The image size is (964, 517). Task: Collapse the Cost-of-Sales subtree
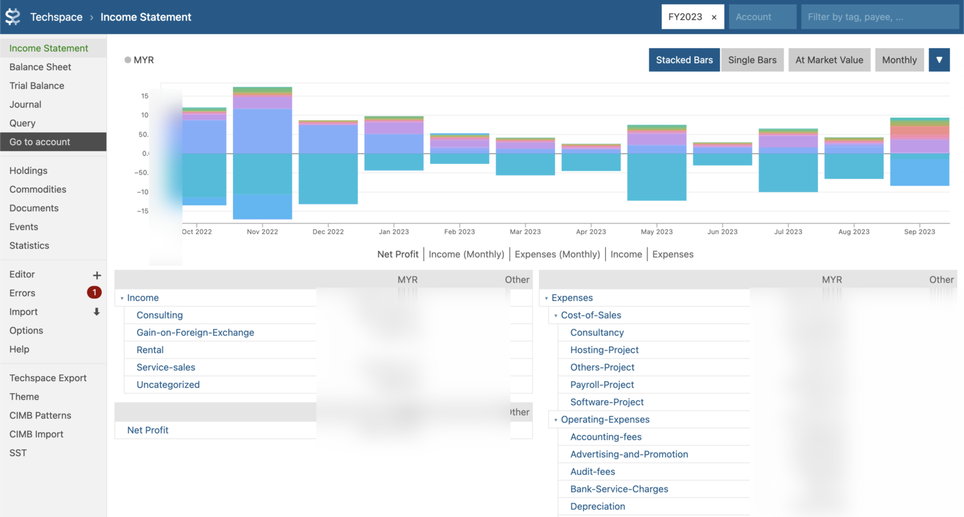click(556, 315)
